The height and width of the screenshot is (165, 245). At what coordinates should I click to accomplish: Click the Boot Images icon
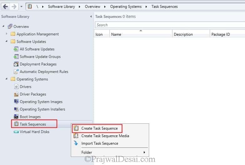tap(16, 116)
